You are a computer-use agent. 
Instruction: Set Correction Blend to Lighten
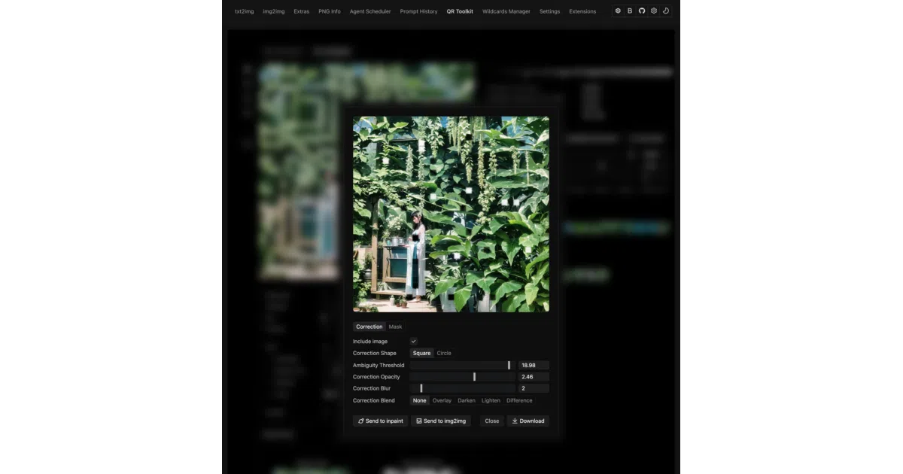491,400
